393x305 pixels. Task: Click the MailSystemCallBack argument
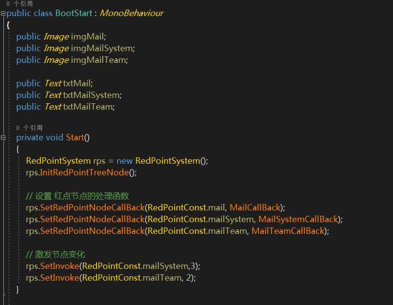[298, 219]
